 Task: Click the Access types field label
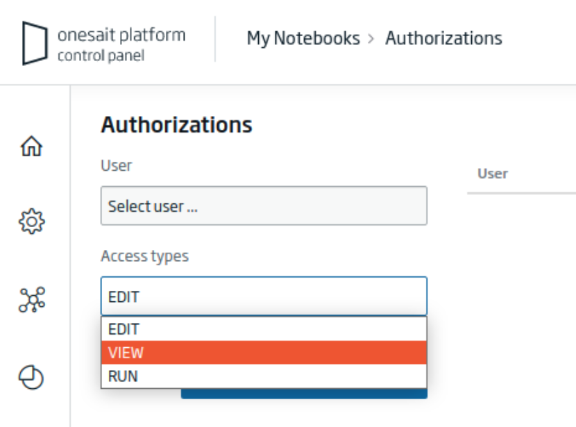(x=145, y=256)
